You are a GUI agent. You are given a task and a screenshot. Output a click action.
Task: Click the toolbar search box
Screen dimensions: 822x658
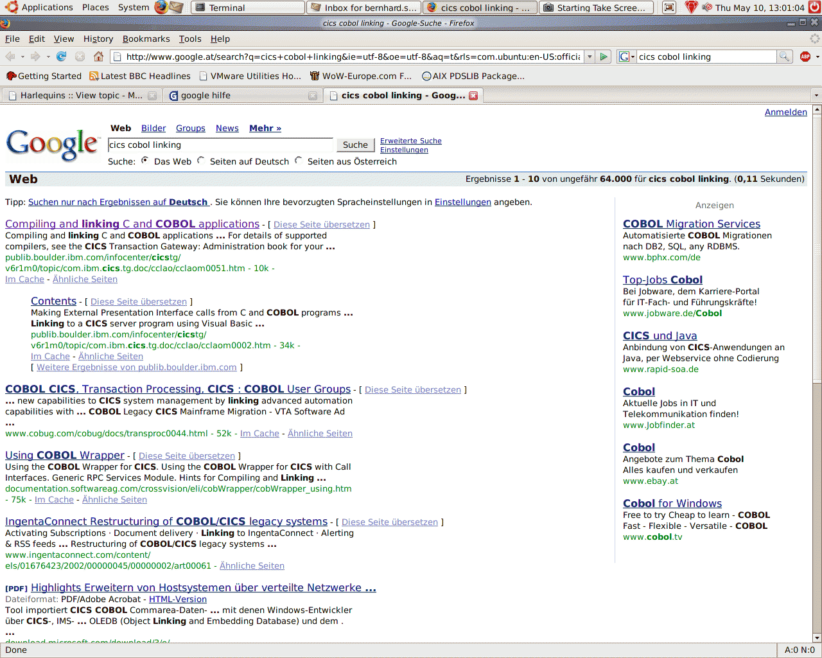[706, 57]
